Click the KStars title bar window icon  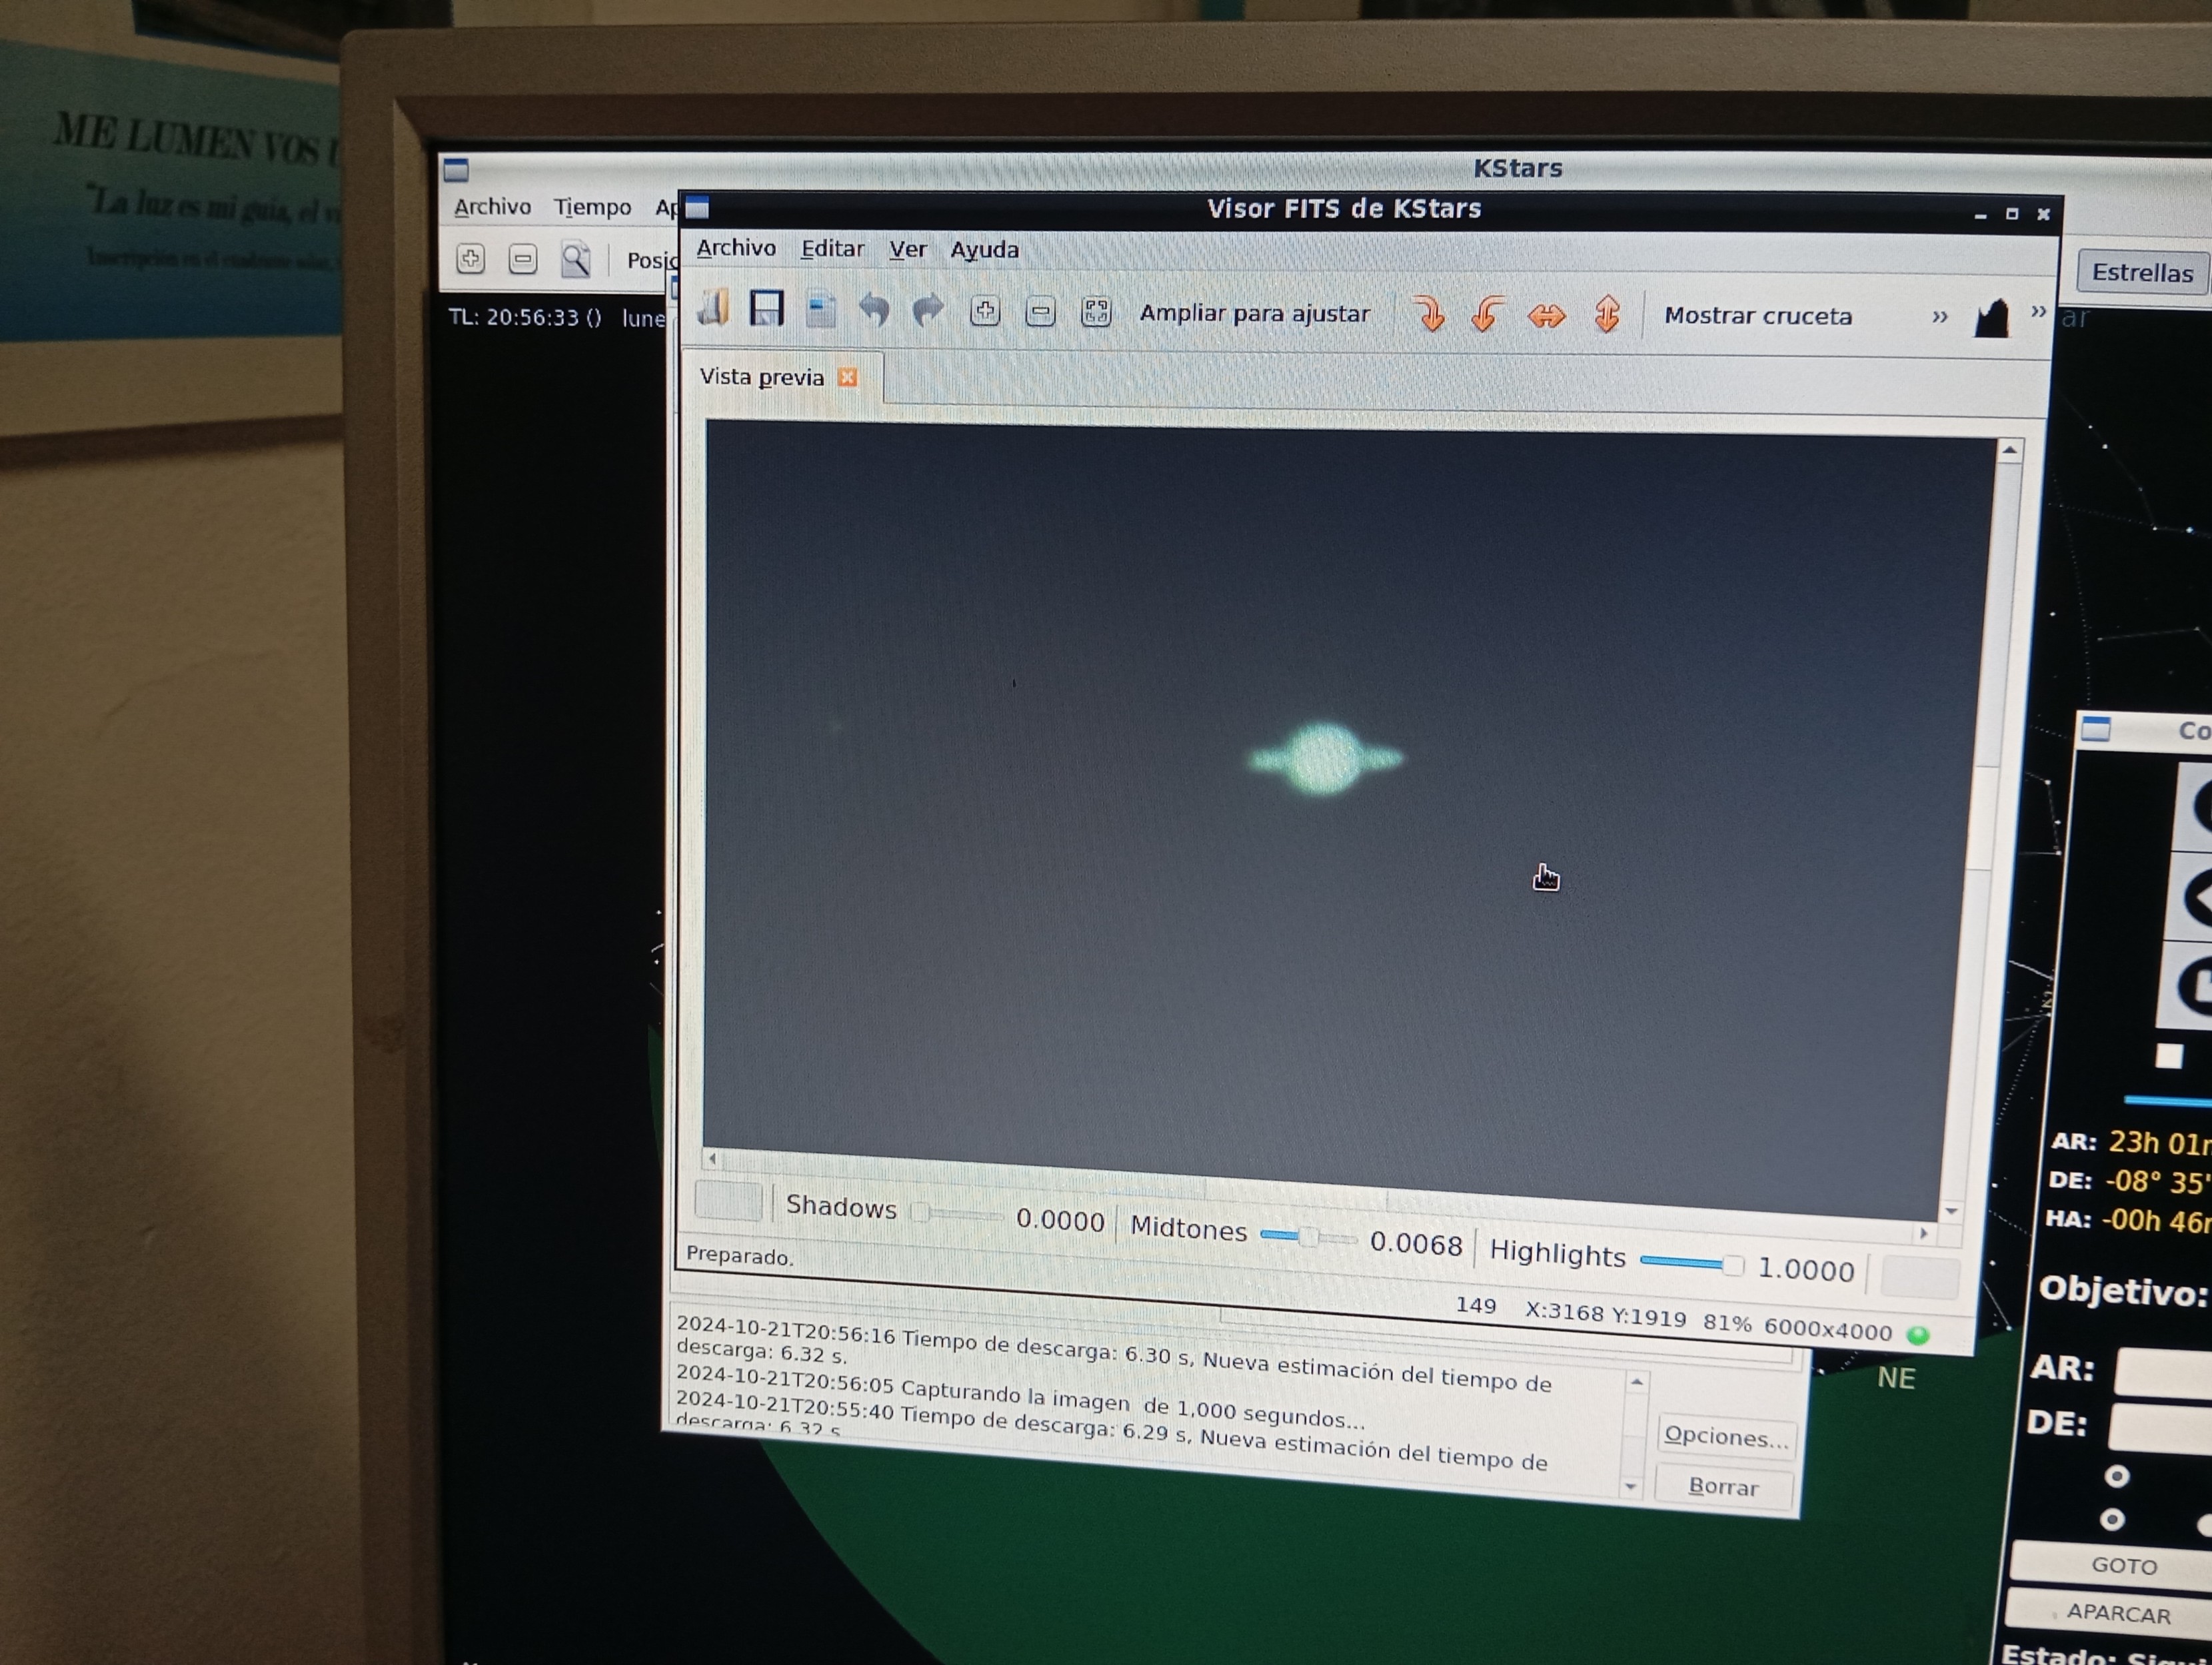(456, 169)
